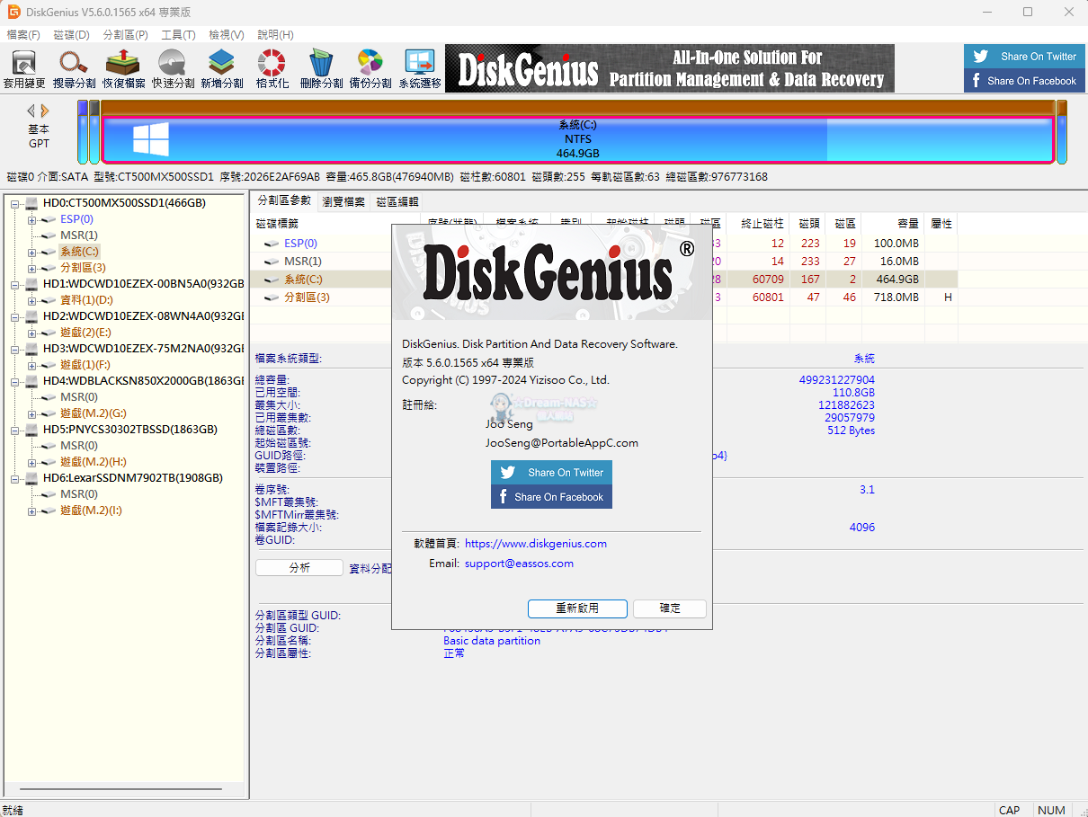This screenshot has height=817, width=1088.
Task: Select the 刪除分割 (Delete Partition) icon
Action: 320,67
